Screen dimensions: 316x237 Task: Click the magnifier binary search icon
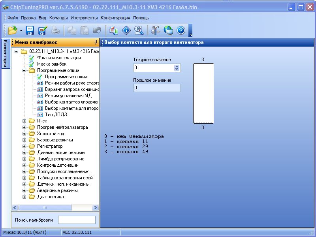coord(138,30)
